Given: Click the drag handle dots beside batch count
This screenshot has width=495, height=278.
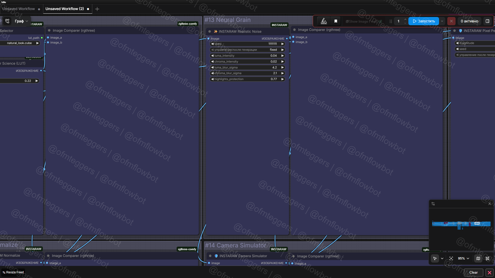Looking at the screenshot, I should click(x=391, y=21).
